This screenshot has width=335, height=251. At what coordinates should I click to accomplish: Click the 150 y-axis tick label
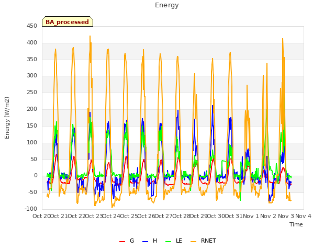[x=32, y=125]
